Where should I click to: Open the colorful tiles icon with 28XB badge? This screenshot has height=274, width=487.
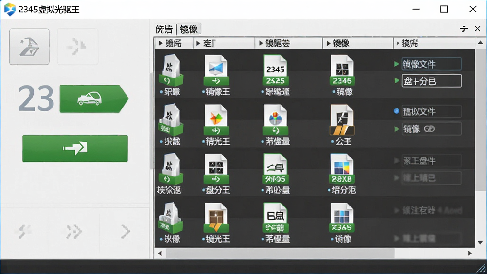click(342, 169)
